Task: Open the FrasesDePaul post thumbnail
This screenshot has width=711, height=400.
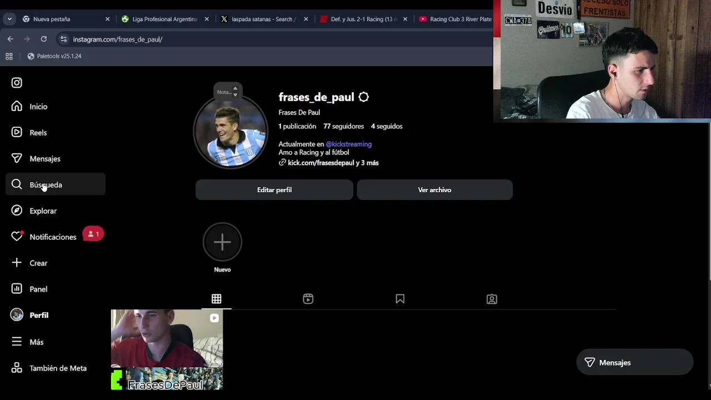Action: 167,350
